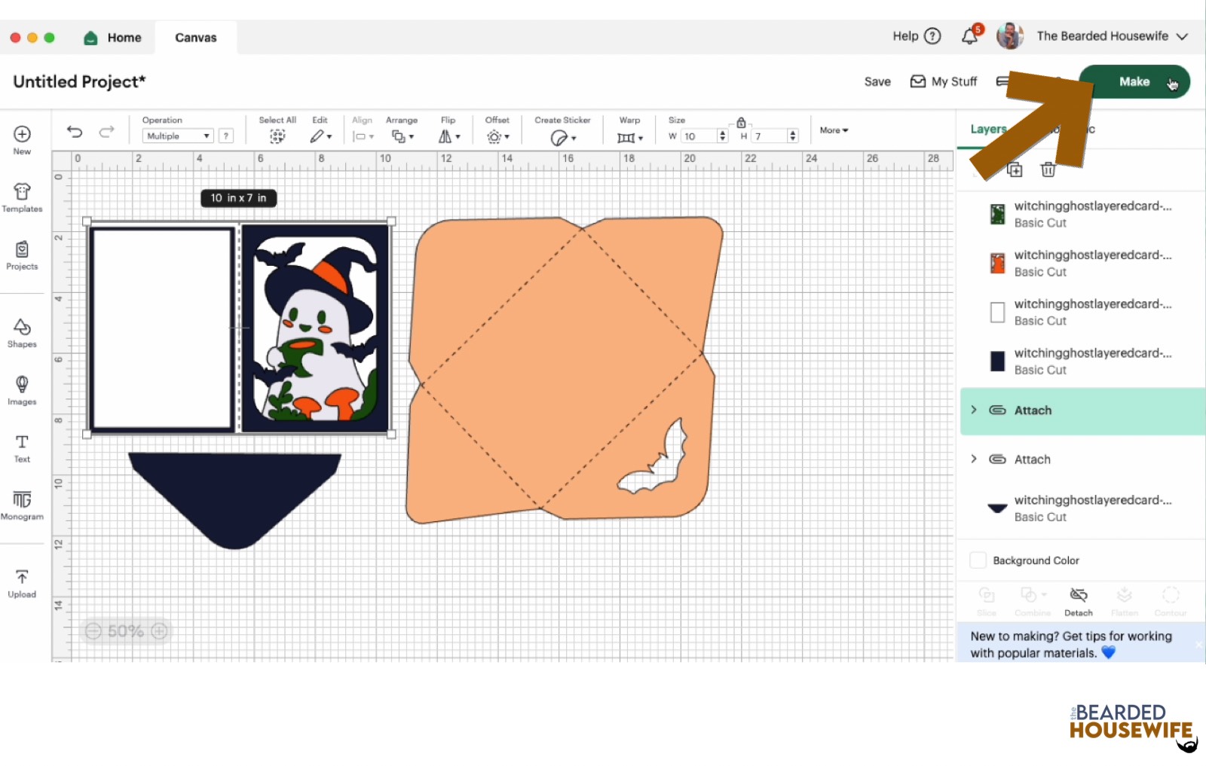1206x766 pixels.
Task: Click Detach in the layers panel
Action: coord(1078,602)
